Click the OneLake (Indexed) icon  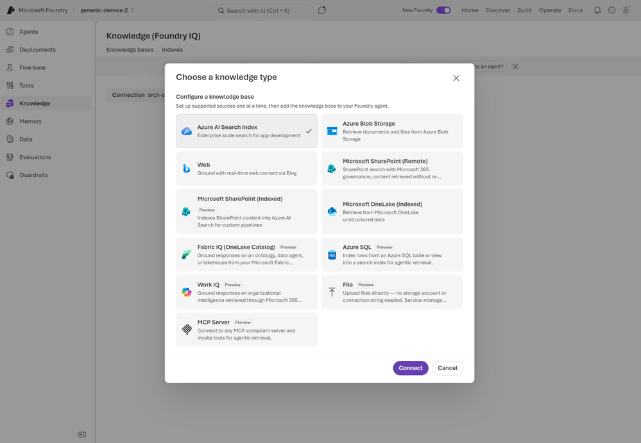(332, 212)
